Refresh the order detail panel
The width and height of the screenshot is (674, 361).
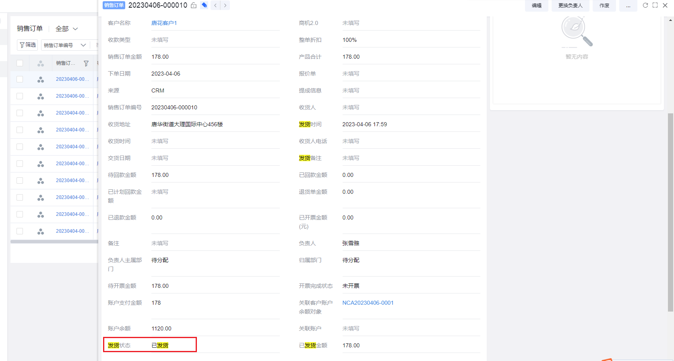point(645,5)
